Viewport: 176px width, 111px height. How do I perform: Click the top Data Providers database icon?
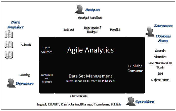(9, 34)
